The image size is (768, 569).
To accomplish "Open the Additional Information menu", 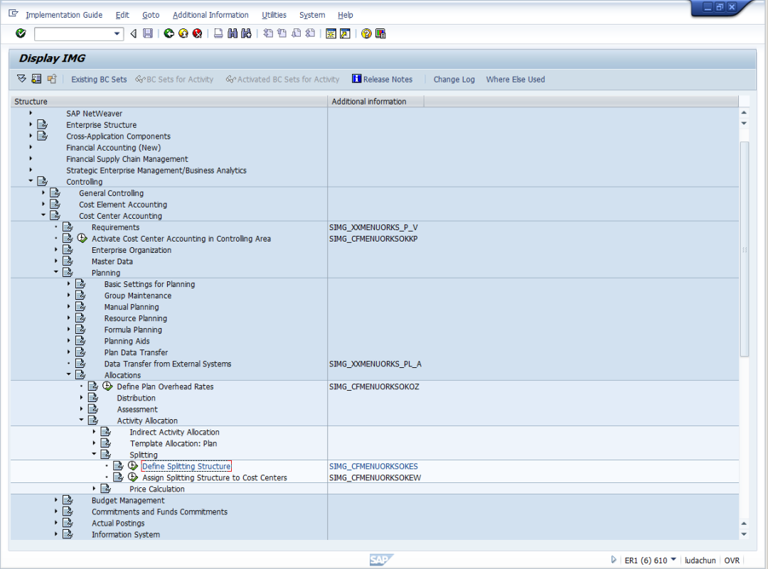I will click(210, 15).
